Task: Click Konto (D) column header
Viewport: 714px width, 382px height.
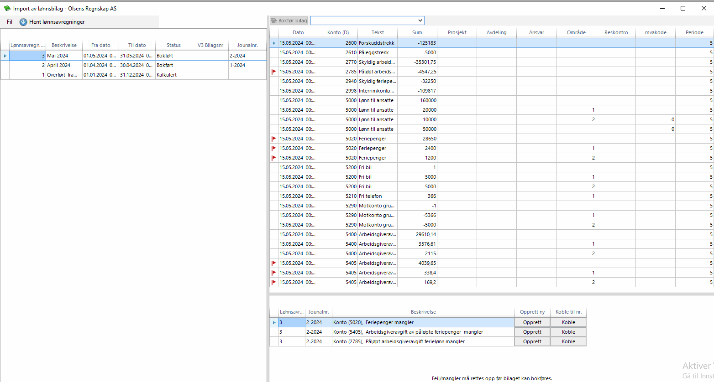Action: (x=338, y=32)
